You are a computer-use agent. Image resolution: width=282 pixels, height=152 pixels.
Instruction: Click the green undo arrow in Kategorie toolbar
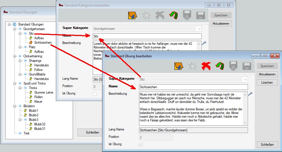pyautogui.click(x=173, y=15)
